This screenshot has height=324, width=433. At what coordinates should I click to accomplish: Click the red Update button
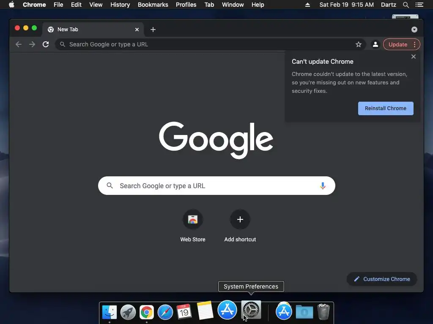click(397, 44)
